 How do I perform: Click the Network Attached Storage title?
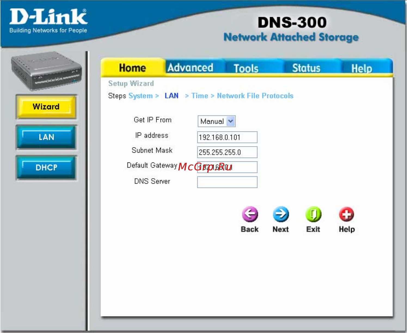click(x=291, y=37)
